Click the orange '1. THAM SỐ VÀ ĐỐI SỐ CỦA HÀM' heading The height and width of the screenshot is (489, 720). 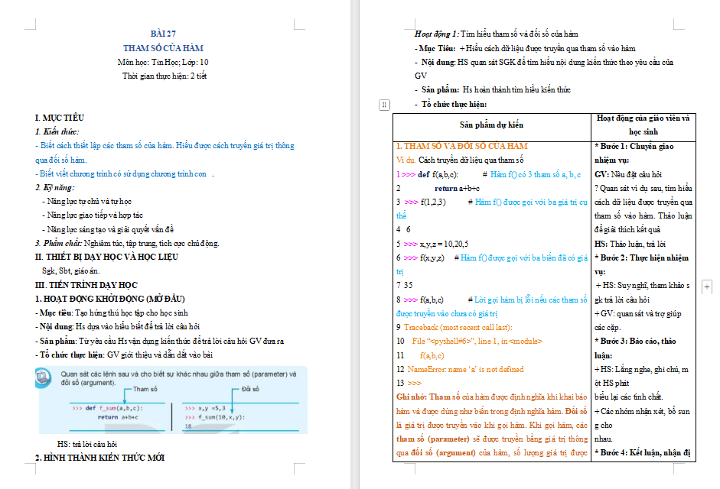click(x=461, y=146)
